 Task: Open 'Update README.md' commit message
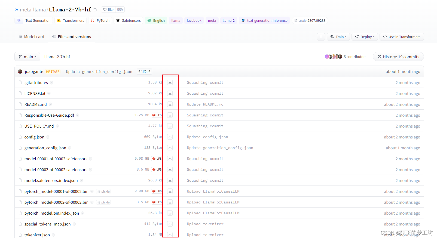point(205,104)
